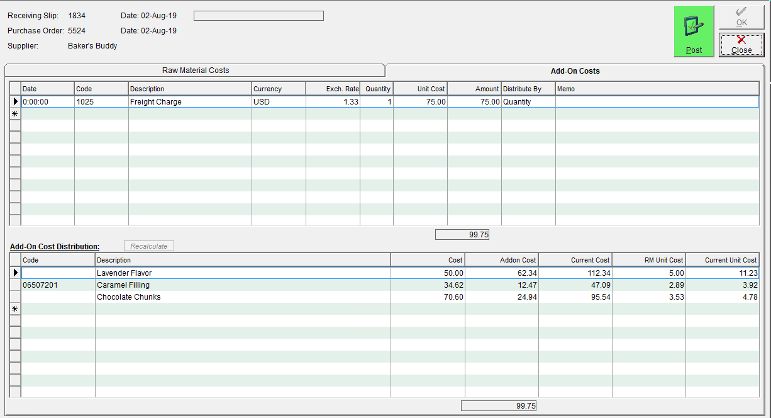Click the Supplier name Baker's Buddy
The image size is (771, 418).
(92, 46)
